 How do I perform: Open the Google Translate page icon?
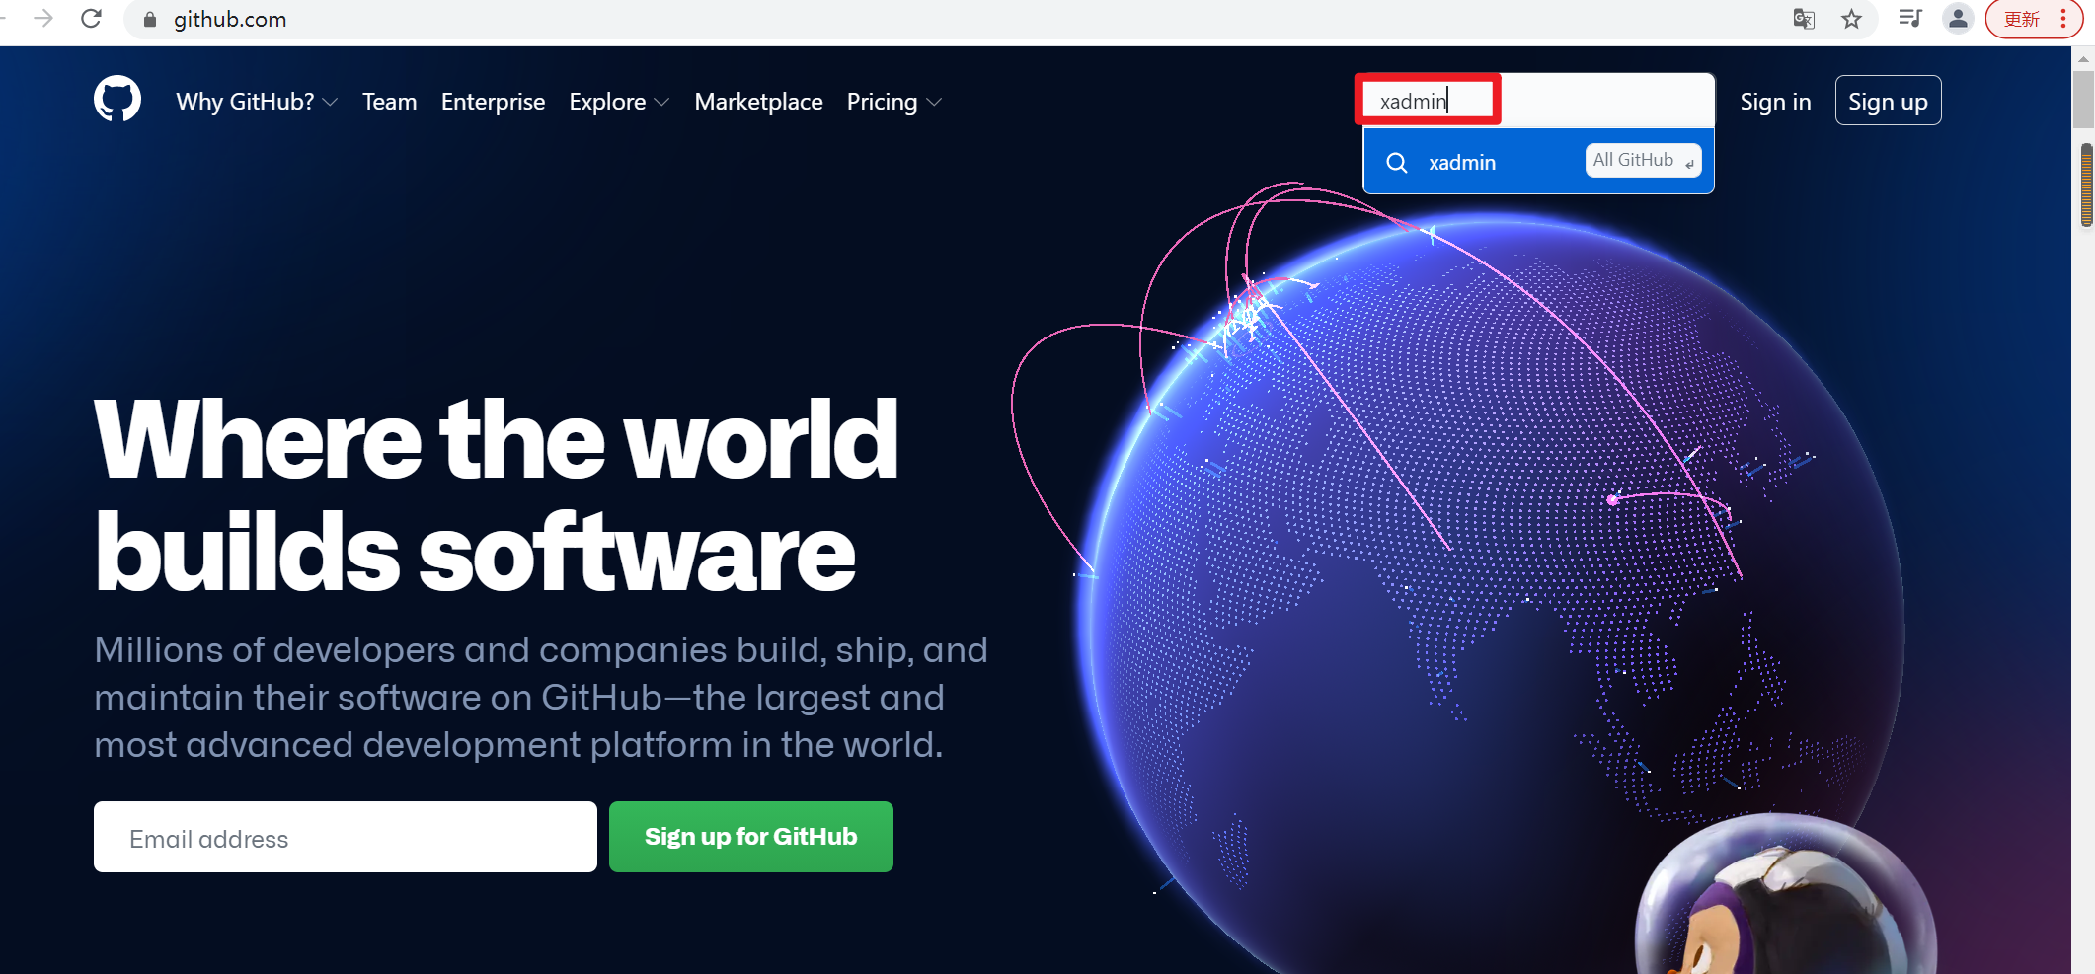tap(1804, 19)
